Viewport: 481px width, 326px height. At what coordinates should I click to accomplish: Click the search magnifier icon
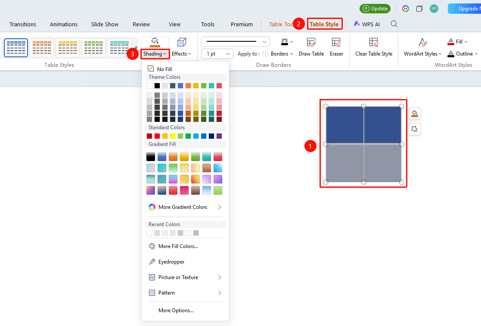coord(394,24)
